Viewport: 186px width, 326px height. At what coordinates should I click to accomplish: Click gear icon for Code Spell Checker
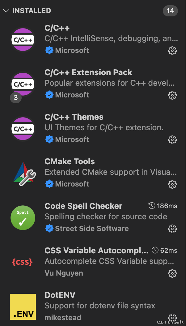[x=172, y=229]
